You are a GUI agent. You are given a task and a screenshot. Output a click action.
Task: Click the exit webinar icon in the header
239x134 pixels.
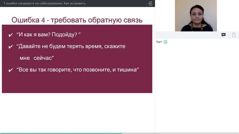pos(150,3)
